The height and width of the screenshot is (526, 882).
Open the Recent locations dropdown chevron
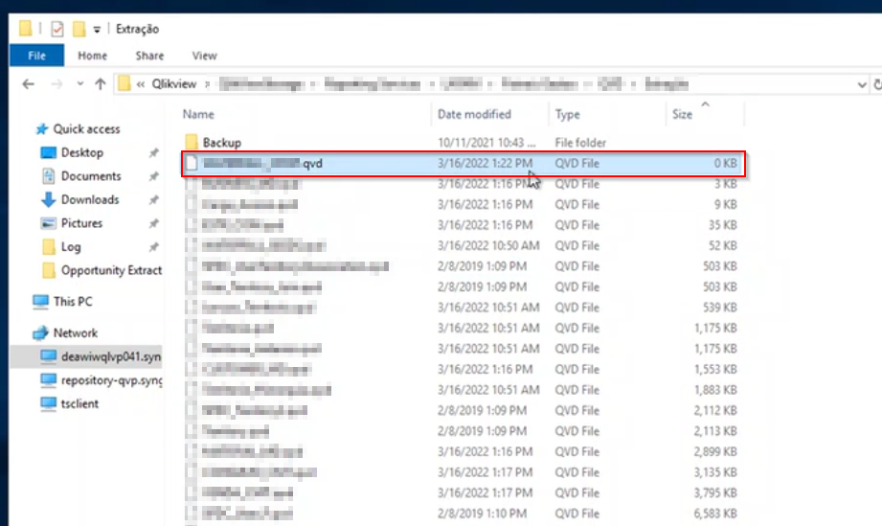79,84
